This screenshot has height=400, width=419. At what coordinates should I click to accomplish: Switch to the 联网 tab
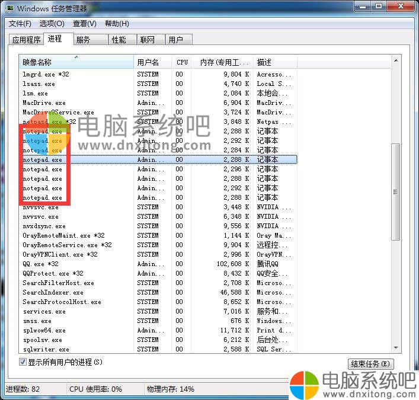151,40
